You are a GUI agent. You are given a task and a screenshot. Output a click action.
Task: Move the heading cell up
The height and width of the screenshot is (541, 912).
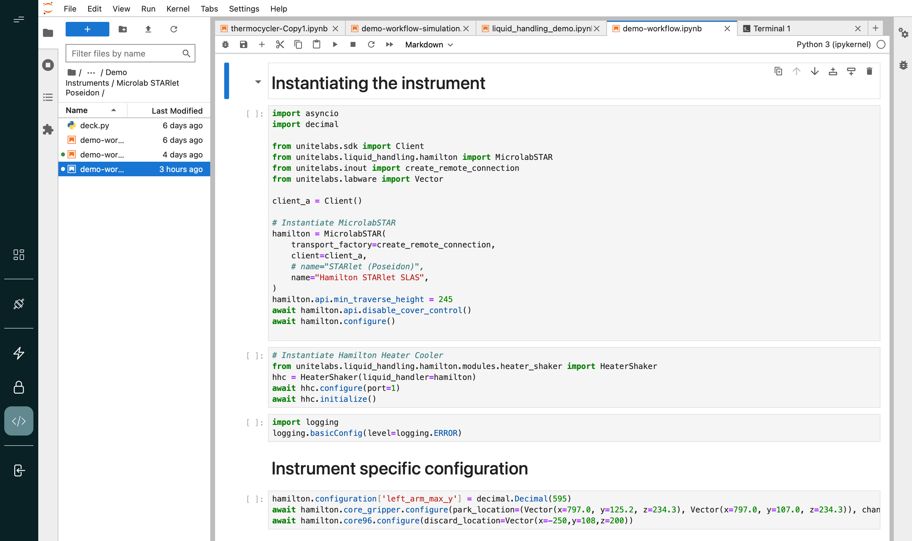click(797, 71)
